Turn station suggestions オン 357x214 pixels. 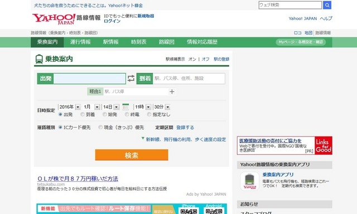coord(192,59)
